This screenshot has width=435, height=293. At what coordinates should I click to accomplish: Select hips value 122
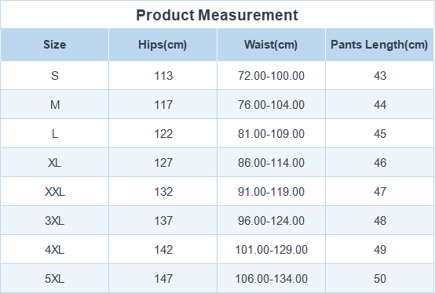pyautogui.click(x=163, y=134)
